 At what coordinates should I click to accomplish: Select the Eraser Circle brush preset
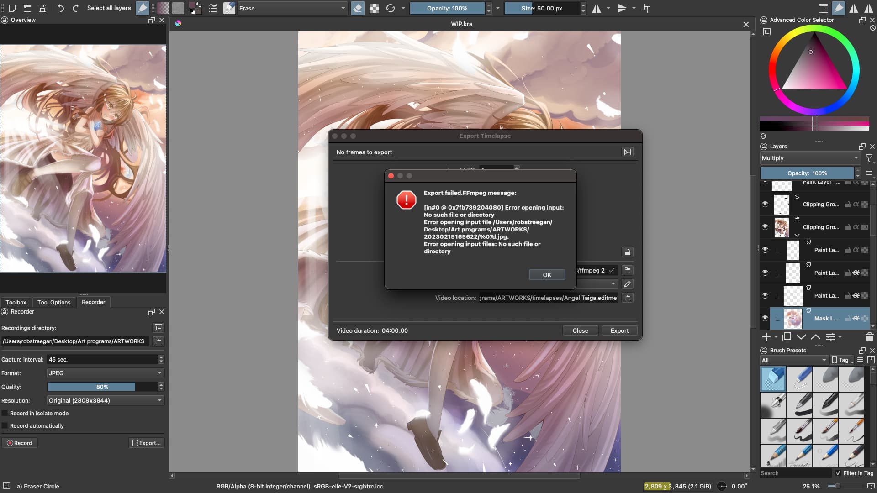click(x=773, y=379)
